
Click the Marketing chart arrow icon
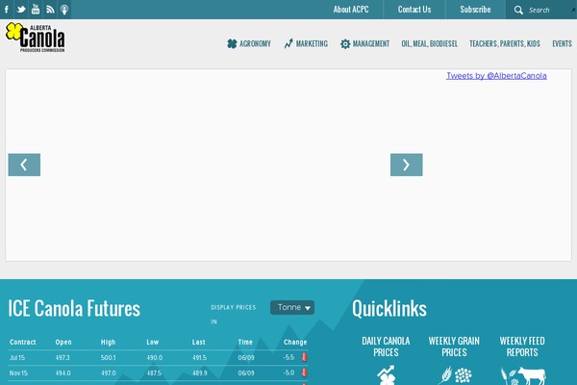click(288, 44)
